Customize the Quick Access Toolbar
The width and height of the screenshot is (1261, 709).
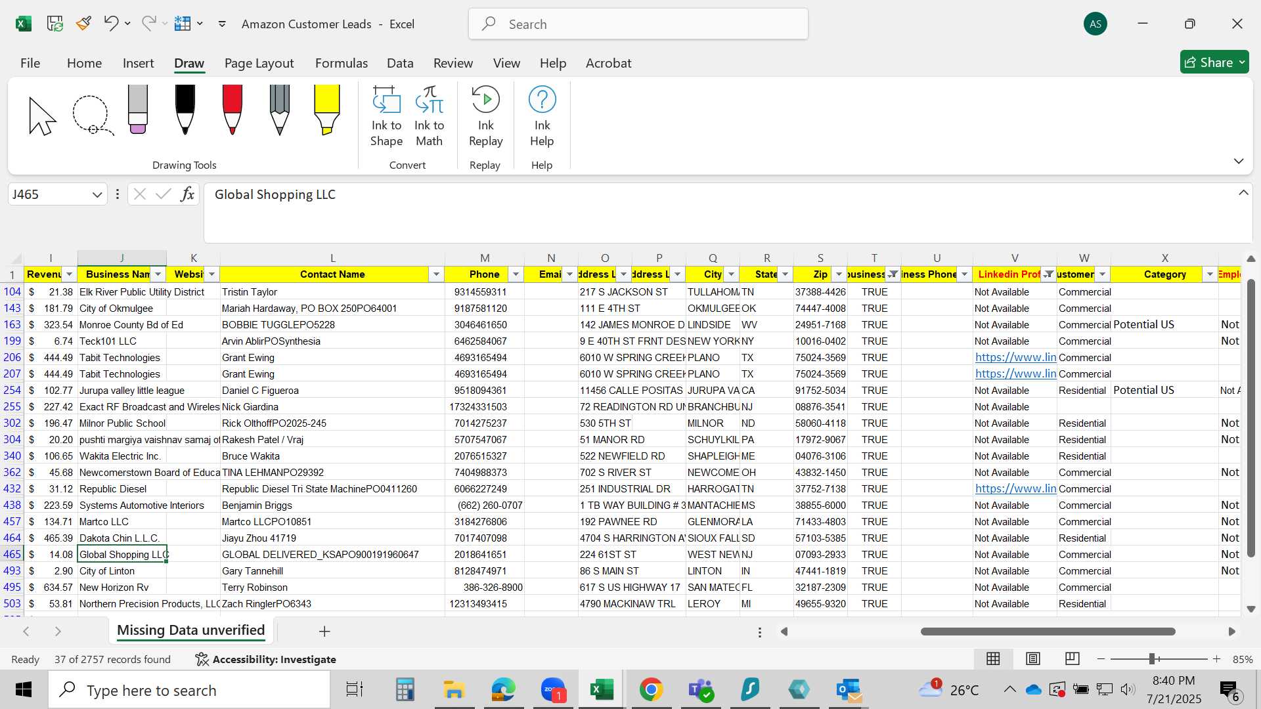(222, 24)
